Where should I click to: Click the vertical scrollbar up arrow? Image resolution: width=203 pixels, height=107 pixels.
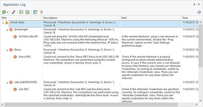click(x=201, y=22)
